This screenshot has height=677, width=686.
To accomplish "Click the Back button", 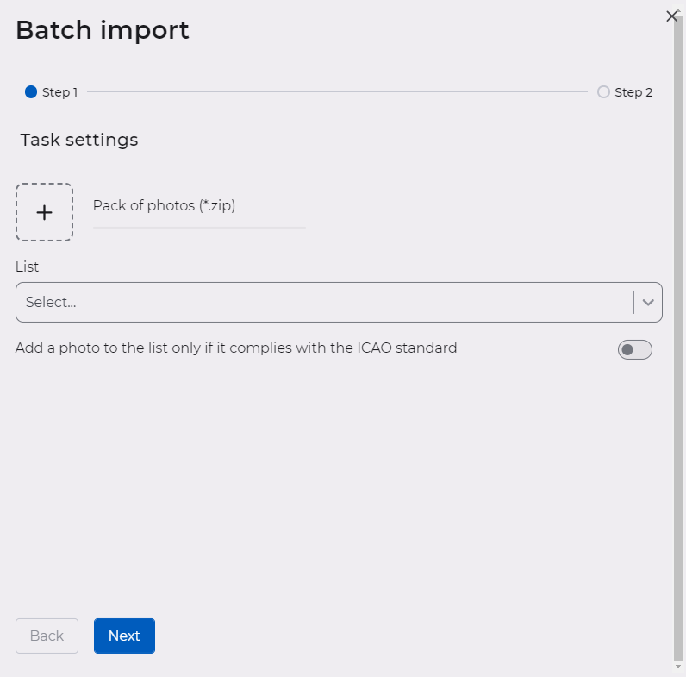I will [x=47, y=636].
